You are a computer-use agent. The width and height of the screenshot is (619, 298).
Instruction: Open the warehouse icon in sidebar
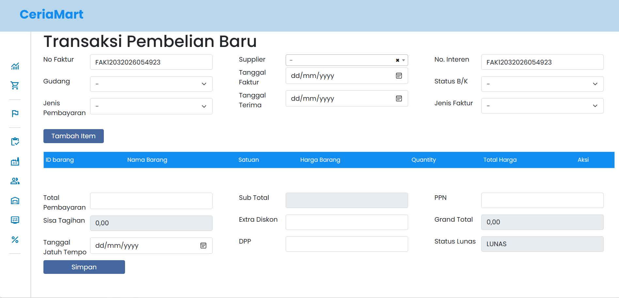(15, 201)
